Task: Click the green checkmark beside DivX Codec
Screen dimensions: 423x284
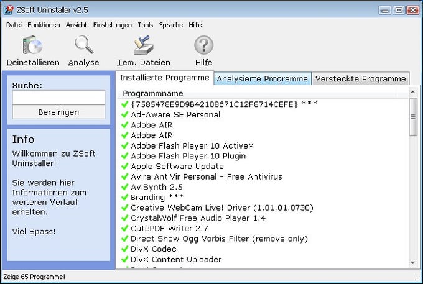Action: coord(124,249)
